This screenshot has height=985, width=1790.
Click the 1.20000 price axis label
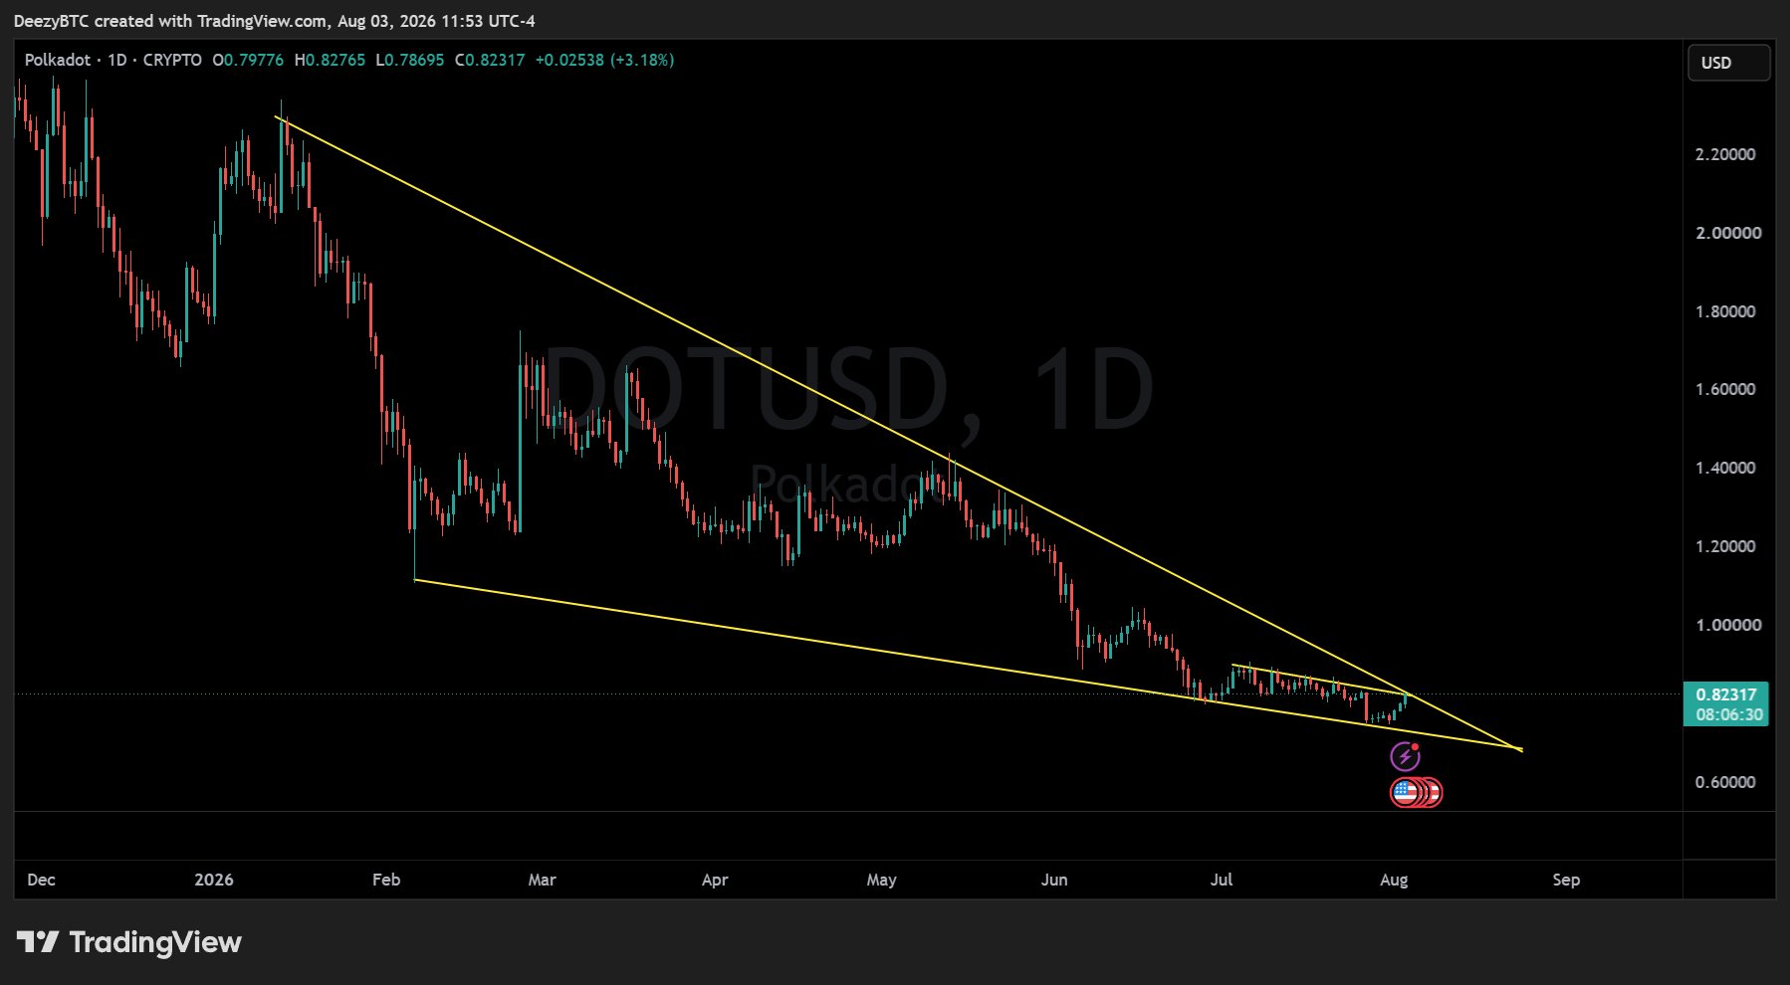1725,546
